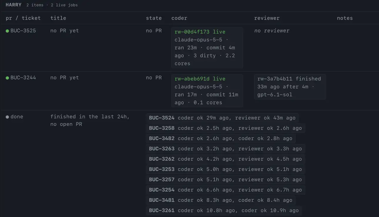This screenshot has width=379, height=217.
Task: Click the '2 items · 2 live jobs' summary
Action: pos(52,5)
